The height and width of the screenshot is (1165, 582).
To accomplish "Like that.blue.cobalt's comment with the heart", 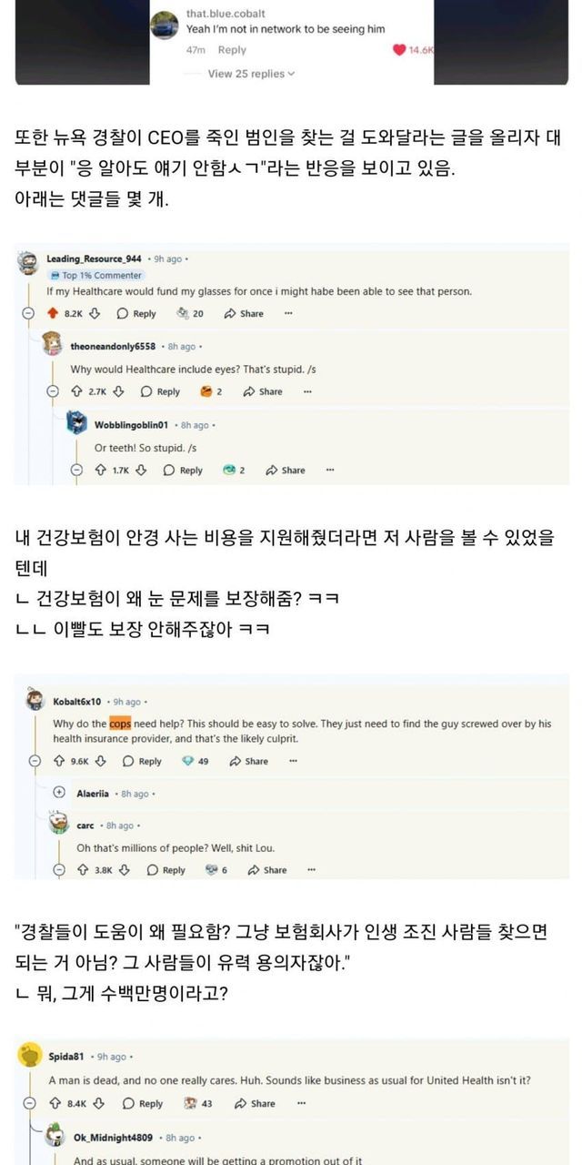I will 399,50.
